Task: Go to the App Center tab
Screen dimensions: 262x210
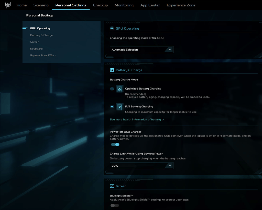Action: coord(150,5)
